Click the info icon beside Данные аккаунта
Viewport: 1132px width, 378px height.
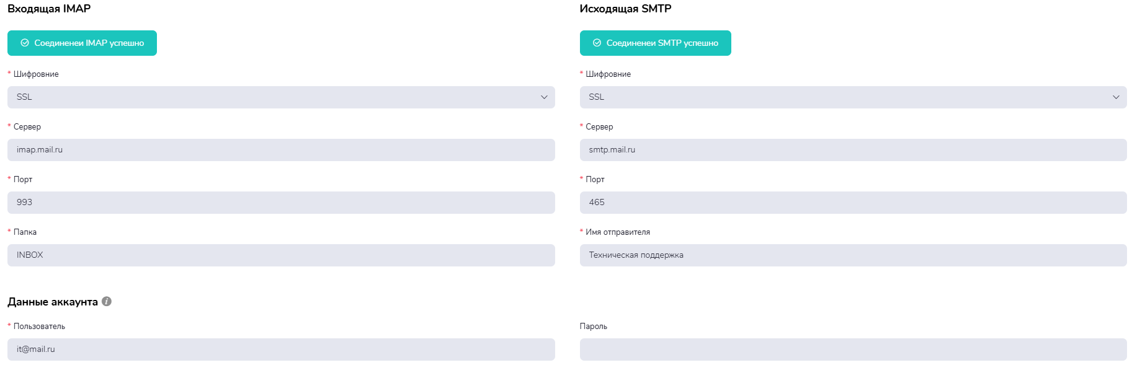pos(107,301)
